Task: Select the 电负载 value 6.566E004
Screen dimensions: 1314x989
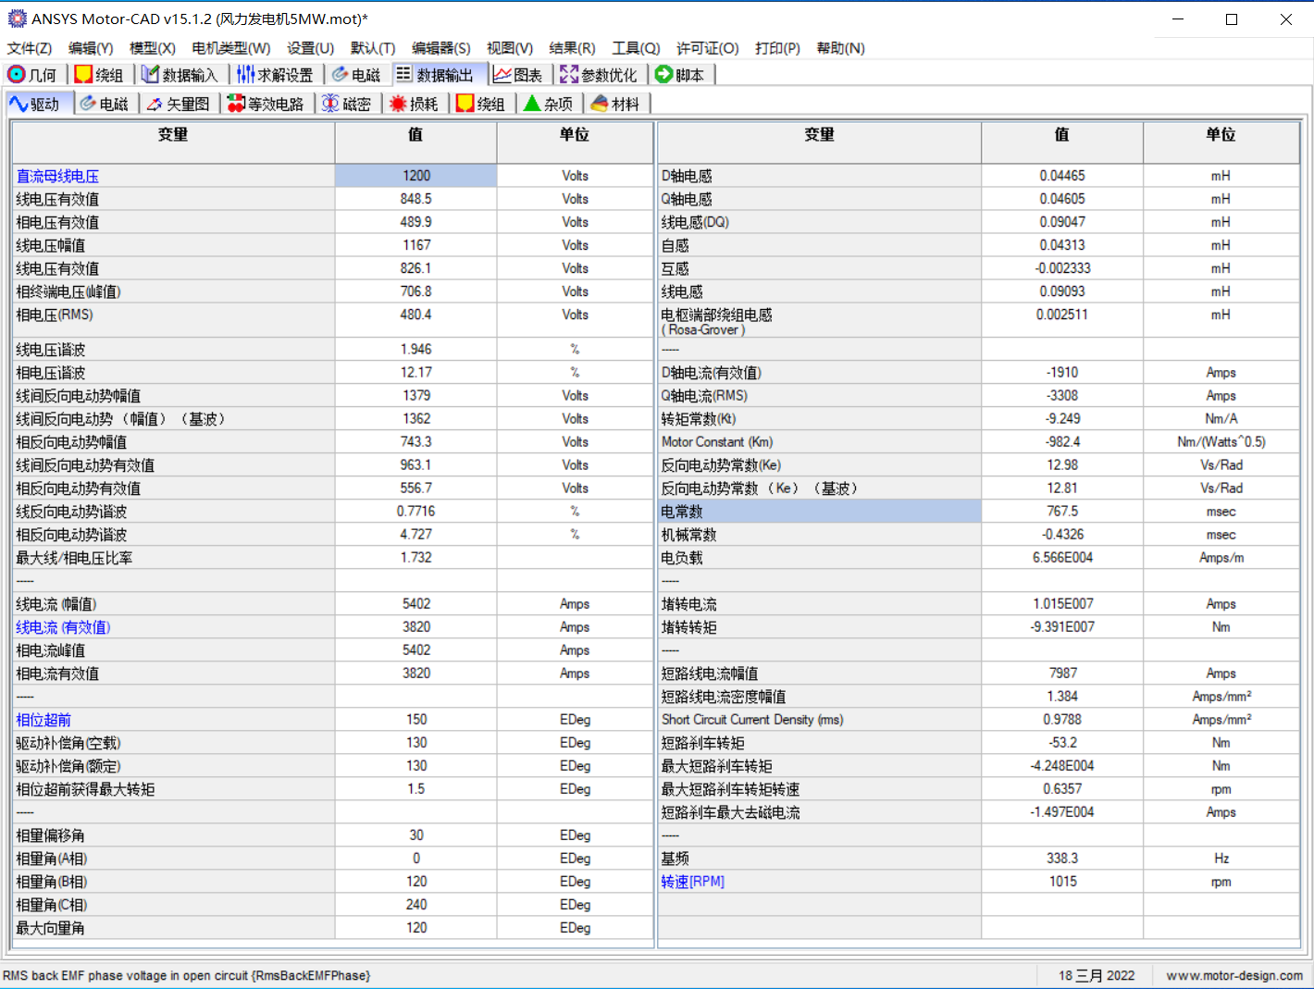Action: (x=1062, y=558)
